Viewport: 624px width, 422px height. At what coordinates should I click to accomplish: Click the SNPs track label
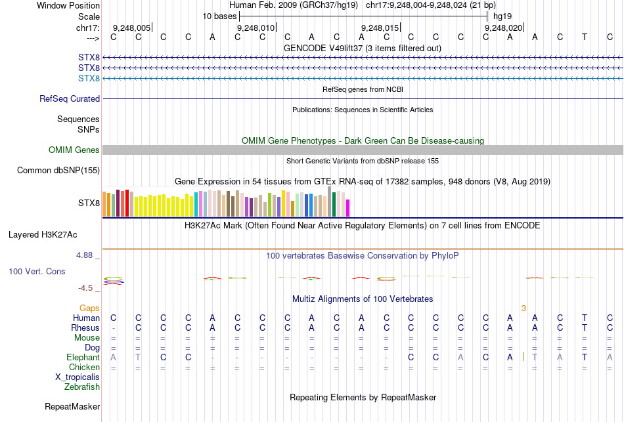(x=89, y=130)
